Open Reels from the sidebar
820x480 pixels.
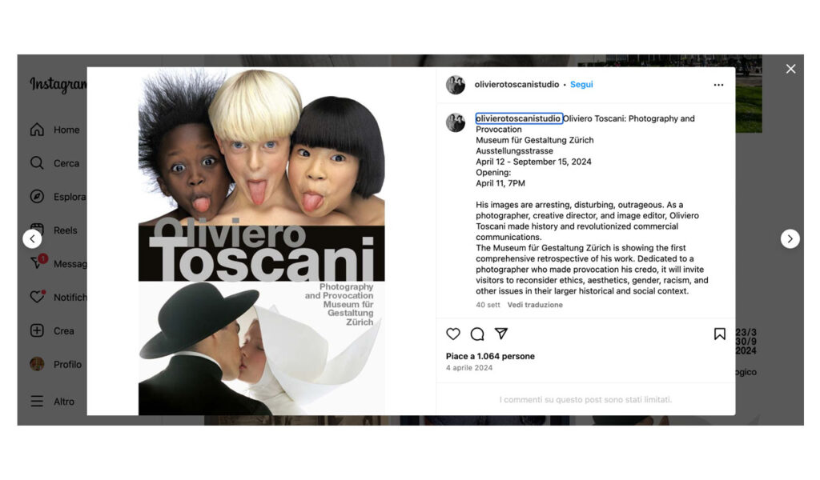[x=54, y=230]
